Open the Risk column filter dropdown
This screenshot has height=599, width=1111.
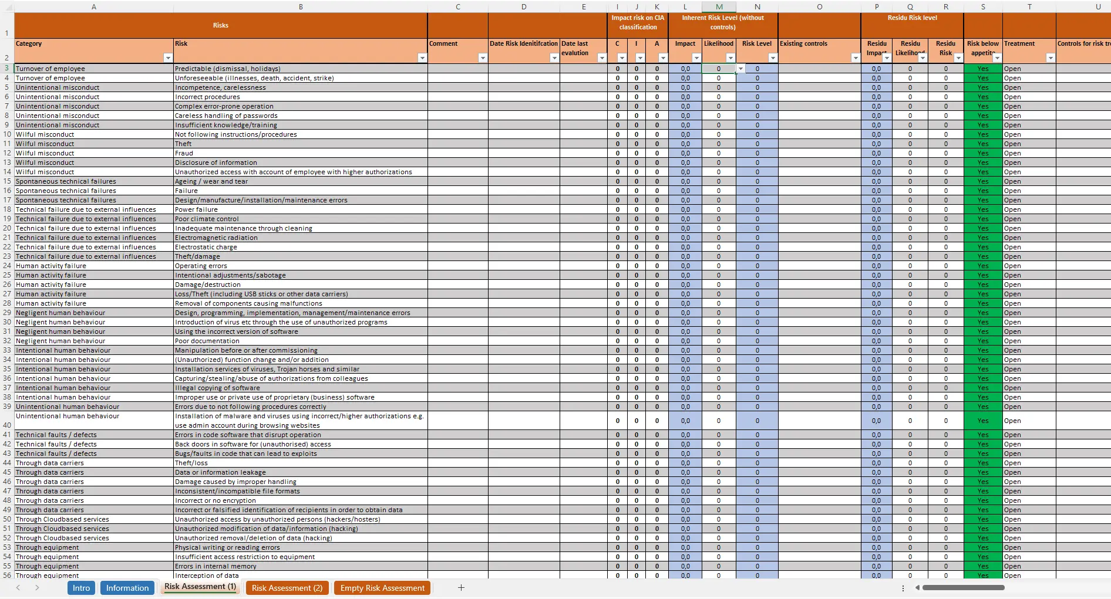[x=422, y=58]
